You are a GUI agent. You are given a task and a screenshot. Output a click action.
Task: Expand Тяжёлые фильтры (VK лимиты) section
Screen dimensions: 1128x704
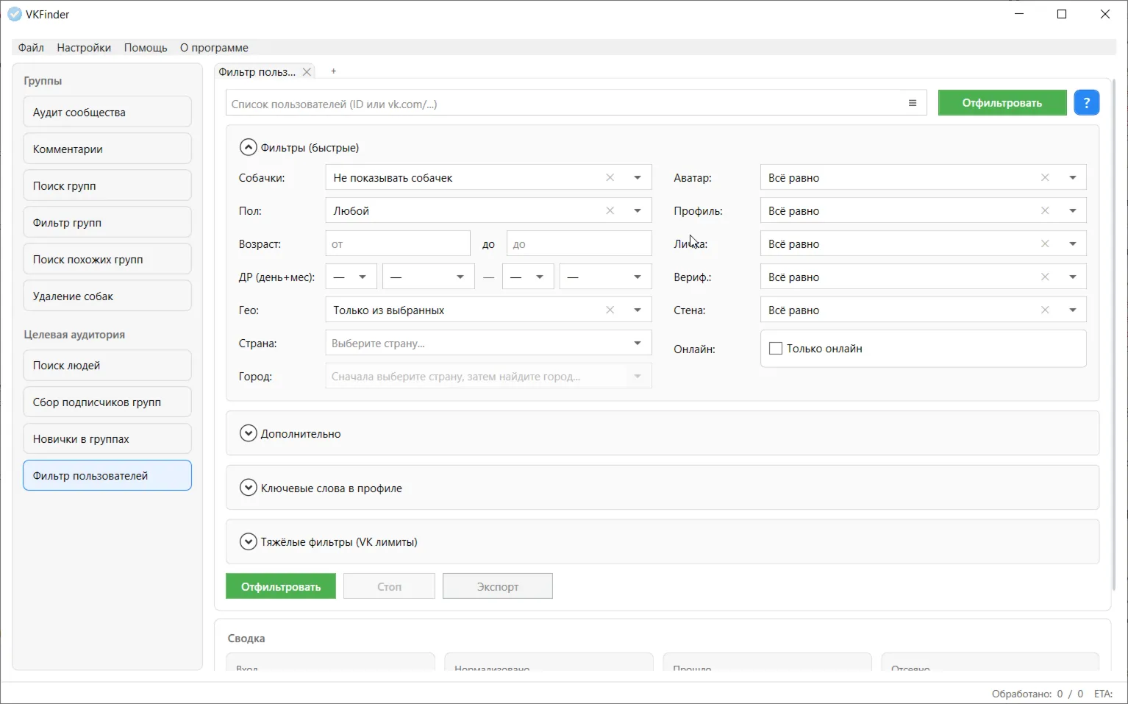pyautogui.click(x=249, y=542)
